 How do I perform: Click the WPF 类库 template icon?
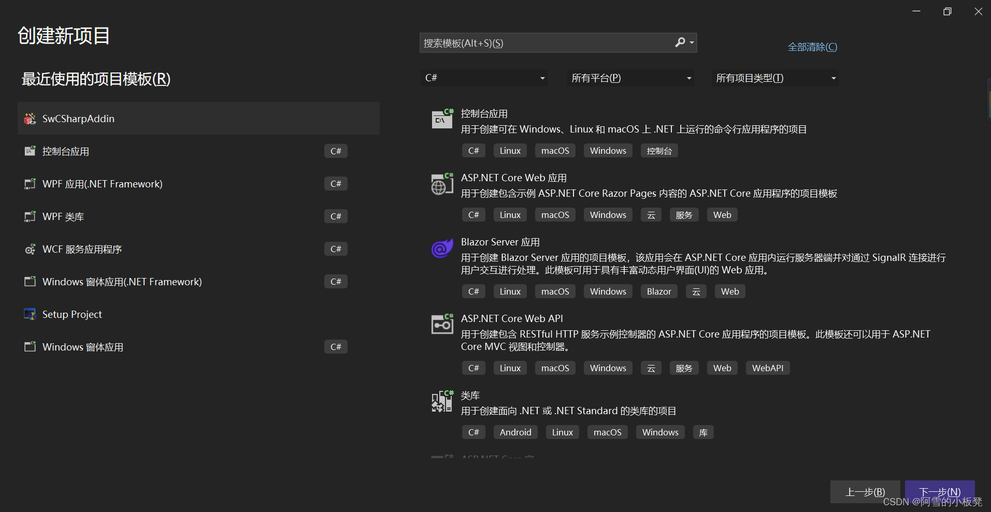tap(30, 216)
